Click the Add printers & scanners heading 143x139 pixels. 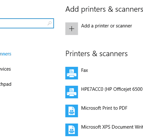[104, 9]
